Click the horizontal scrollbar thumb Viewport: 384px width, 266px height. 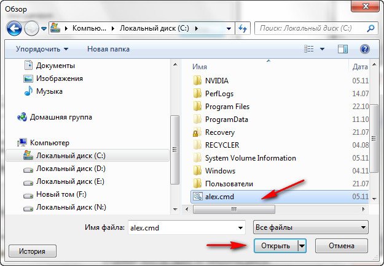[x=234, y=210]
